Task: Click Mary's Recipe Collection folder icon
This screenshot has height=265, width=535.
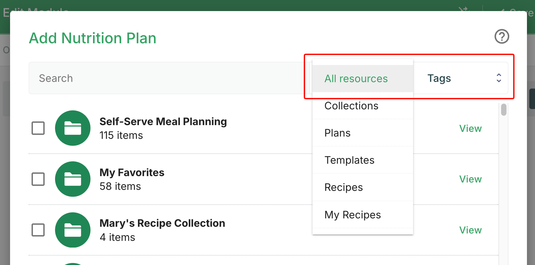Action: (73, 230)
